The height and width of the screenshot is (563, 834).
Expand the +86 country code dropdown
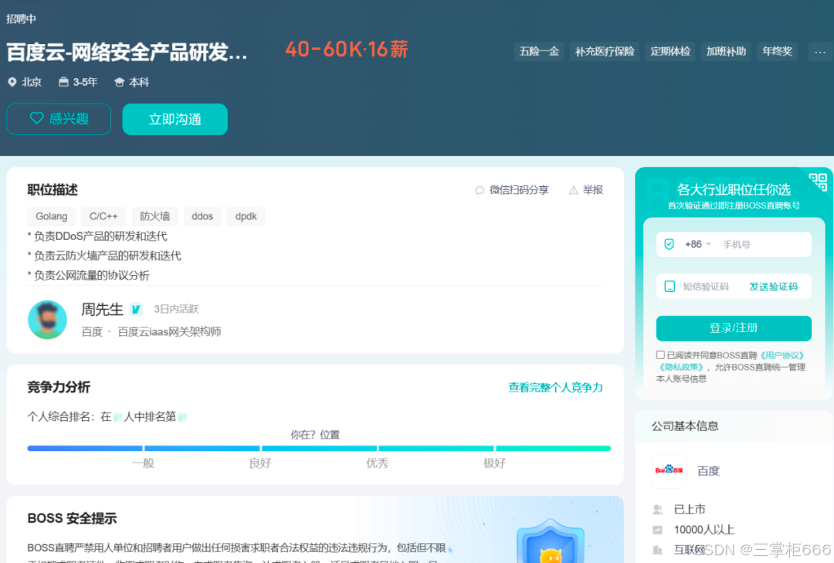[698, 244]
